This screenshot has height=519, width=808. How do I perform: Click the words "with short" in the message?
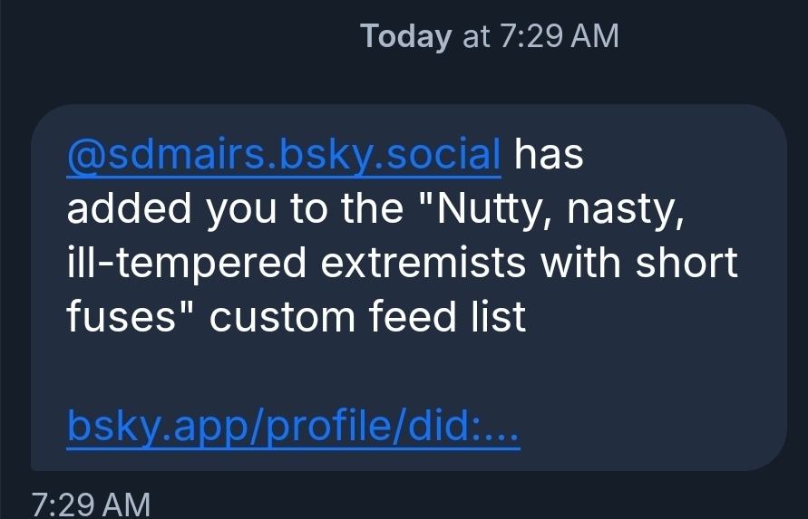[x=640, y=264]
